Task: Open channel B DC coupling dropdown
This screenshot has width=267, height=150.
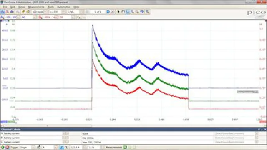Action: (x=73, y=17)
